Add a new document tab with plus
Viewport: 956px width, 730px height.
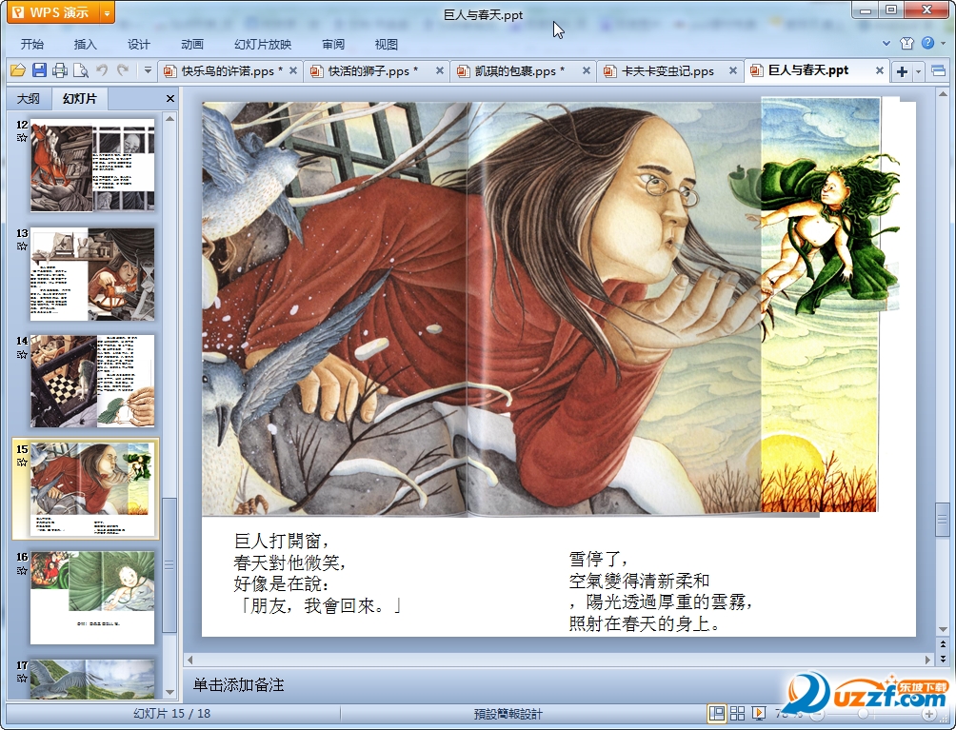coord(902,71)
